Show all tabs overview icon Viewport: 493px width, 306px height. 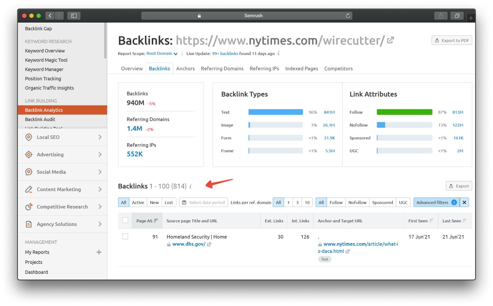(457, 16)
